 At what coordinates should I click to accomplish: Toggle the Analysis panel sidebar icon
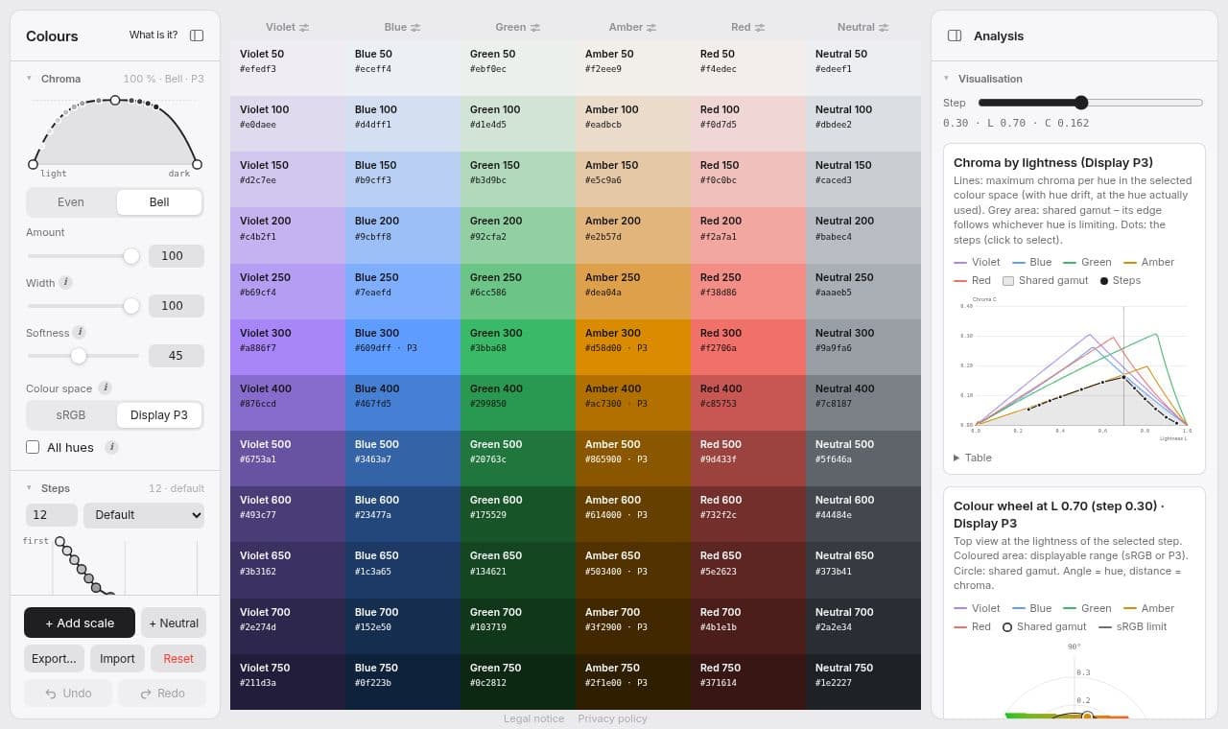click(955, 35)
